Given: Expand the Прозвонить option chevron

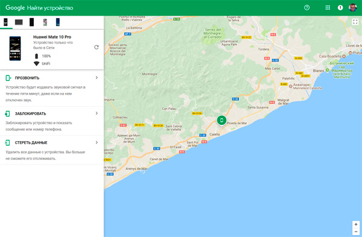Looking at the screenshot, I should click(97, 78).
